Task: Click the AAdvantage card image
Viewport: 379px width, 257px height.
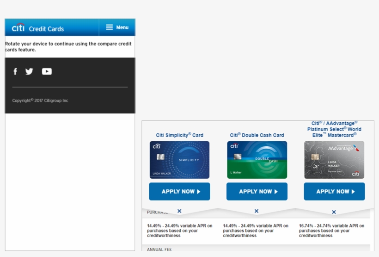Action: tap(334, 160)
